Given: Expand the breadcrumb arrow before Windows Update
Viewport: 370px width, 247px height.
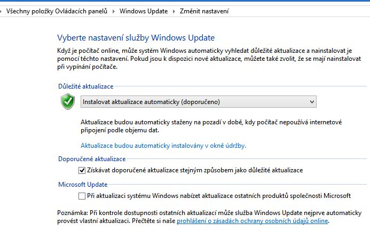Looking at the screenshot, I should [x=114, y=11].
